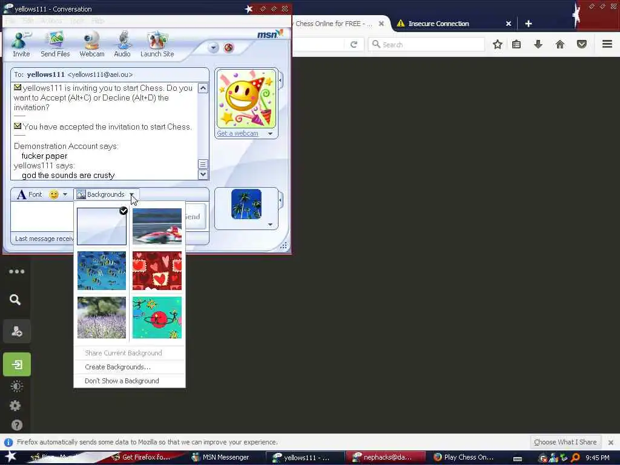Image resolution: width=620 pixels, height=465 pixels.
Task: Click the red block contact icon
Action: [228, 48]
